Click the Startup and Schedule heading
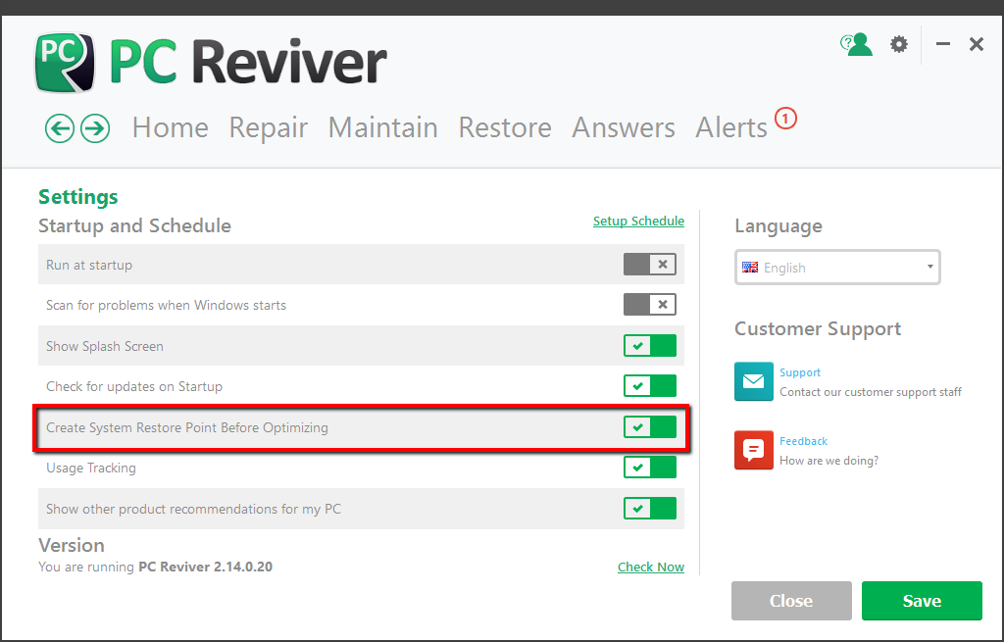 tap(134, 226)
